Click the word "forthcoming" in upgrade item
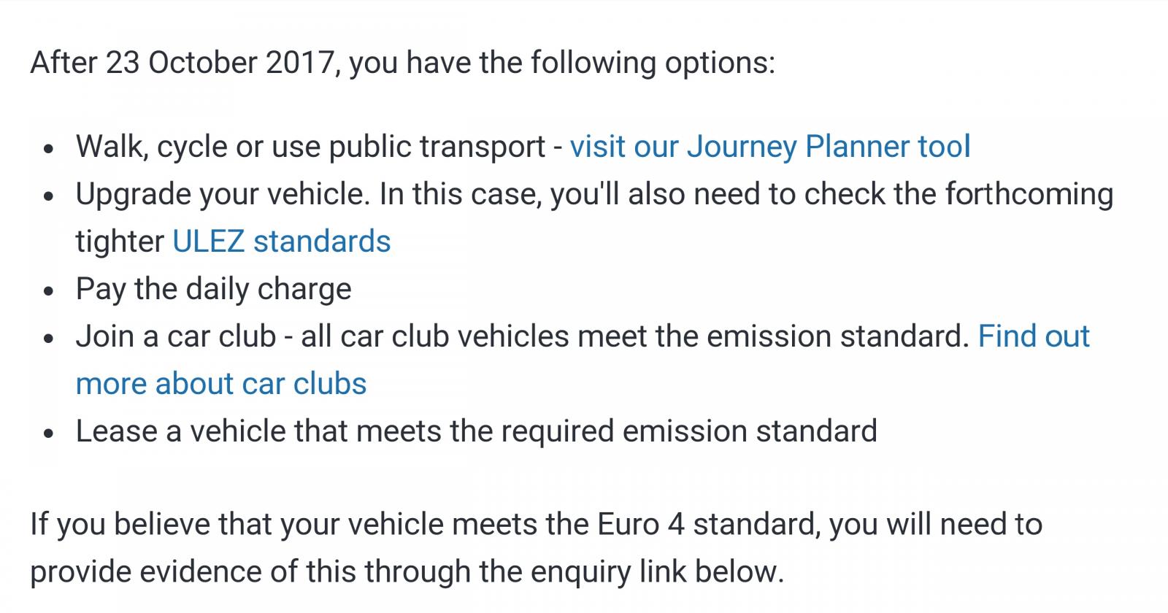Image resolution: width=1168 pixels, height=613 pixels. point(1029,195)
